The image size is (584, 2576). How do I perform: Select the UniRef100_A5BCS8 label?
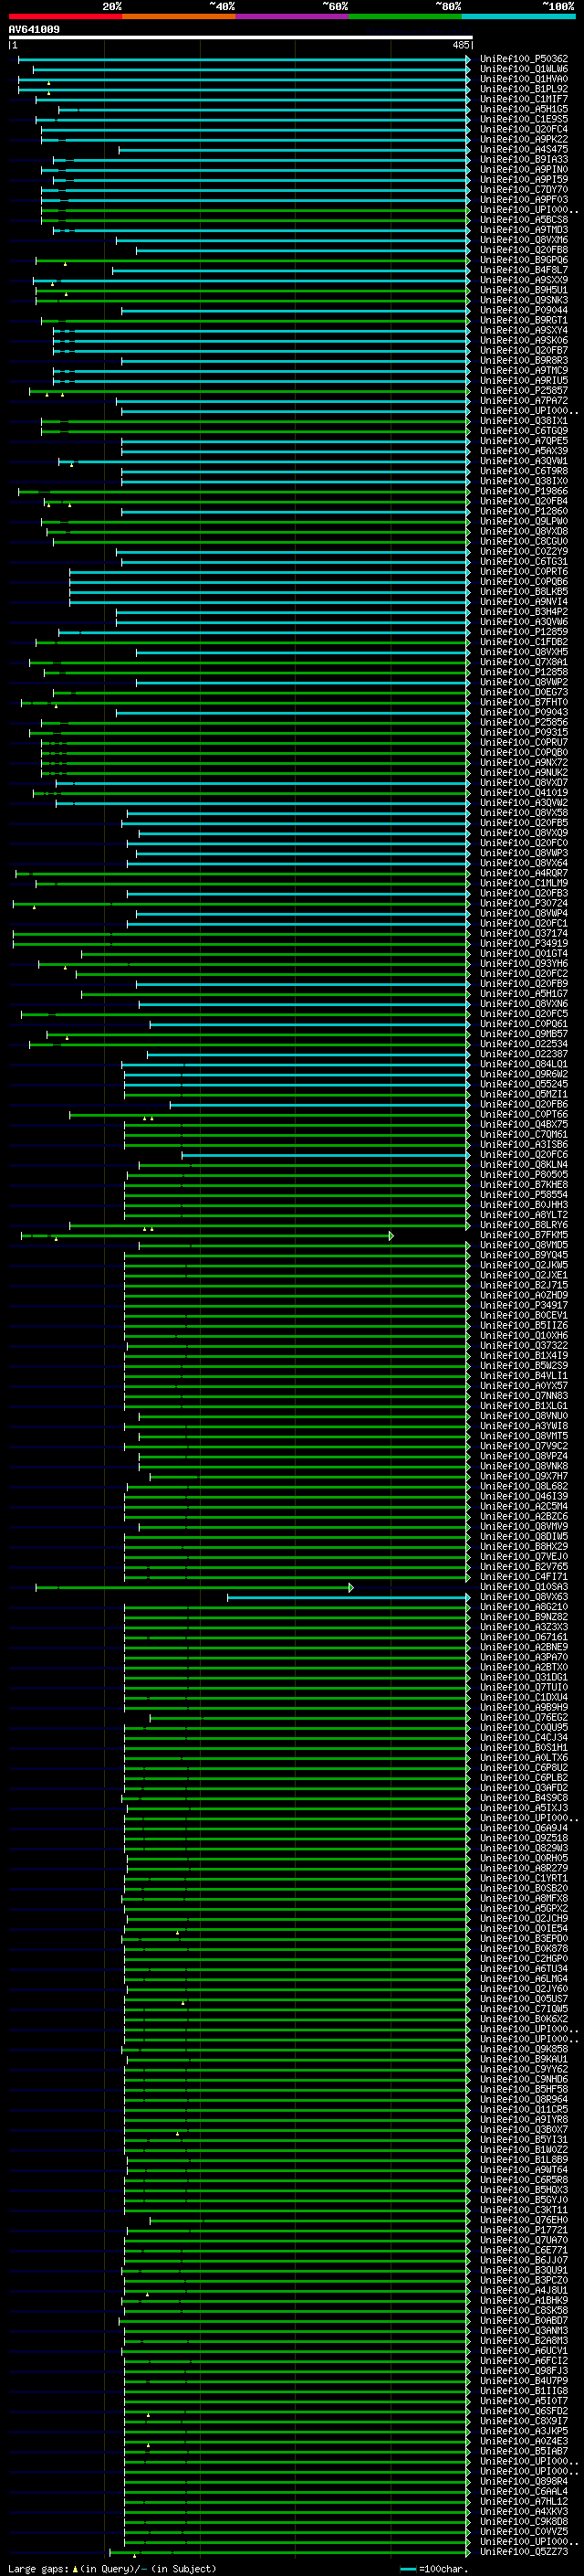click(524, 220)
